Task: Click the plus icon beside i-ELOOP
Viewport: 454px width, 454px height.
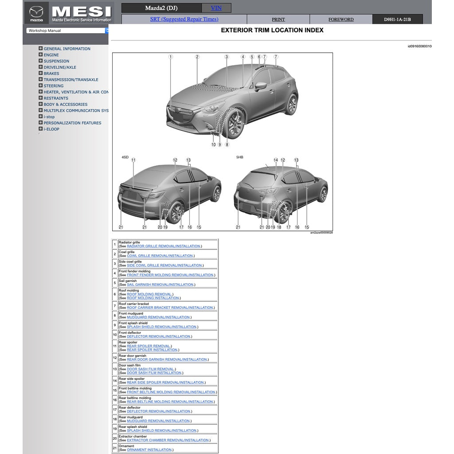Action: click(40, 129)
